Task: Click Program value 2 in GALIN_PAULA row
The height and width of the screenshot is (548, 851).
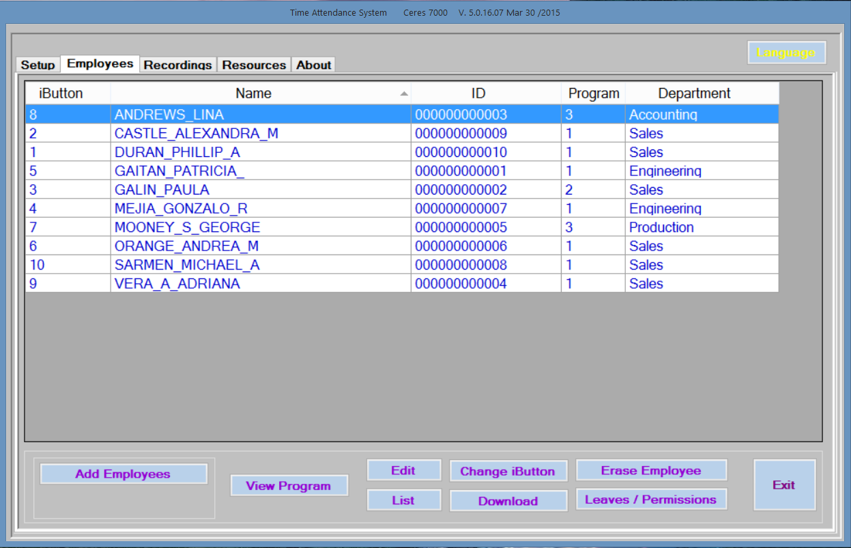Action: click(x=593, y=189)
